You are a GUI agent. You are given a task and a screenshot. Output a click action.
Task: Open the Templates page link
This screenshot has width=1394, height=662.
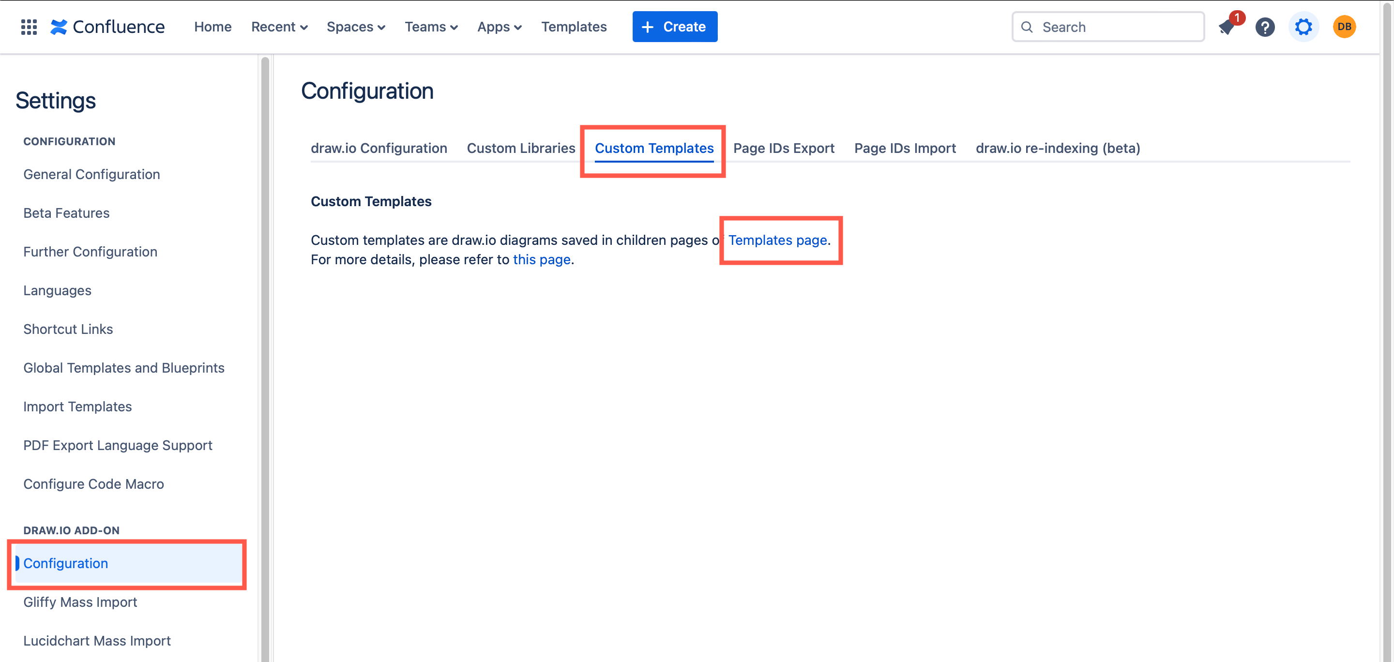click(778, 240)
